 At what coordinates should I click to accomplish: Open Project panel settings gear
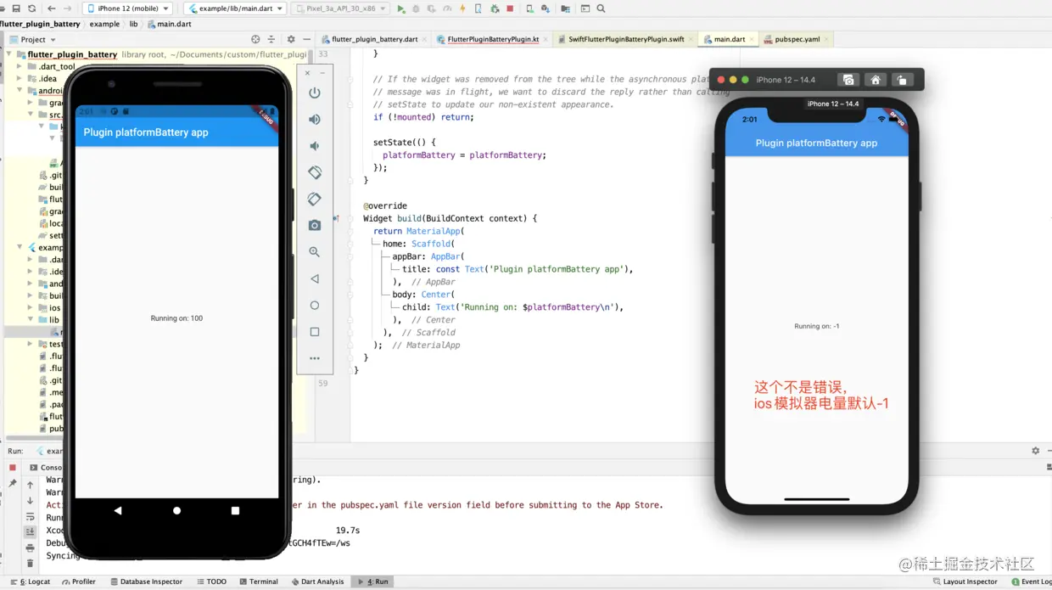click(291, 39)
